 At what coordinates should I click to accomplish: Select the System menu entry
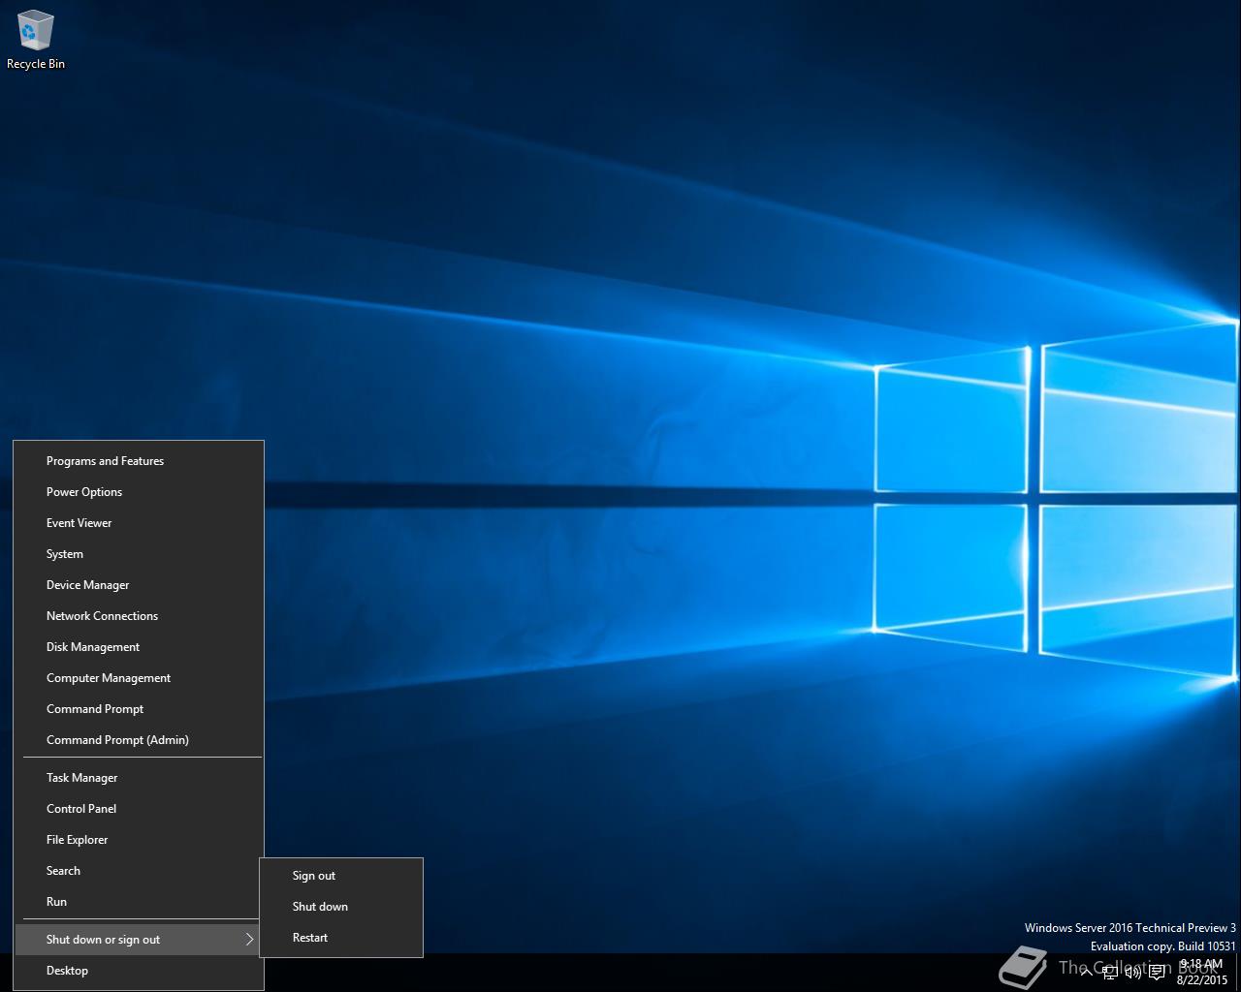pyautogui.click(x=138, y=554)
